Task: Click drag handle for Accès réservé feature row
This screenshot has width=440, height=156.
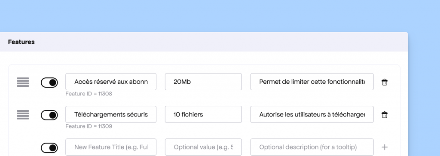Action: tap(23, 82)
